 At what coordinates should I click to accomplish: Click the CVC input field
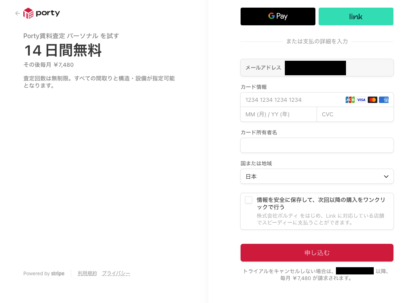355,114
